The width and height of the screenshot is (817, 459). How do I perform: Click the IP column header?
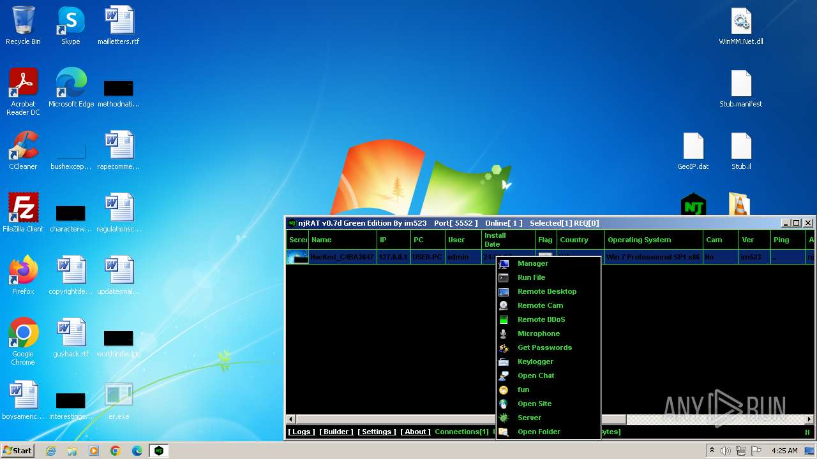tap(394, 240)
